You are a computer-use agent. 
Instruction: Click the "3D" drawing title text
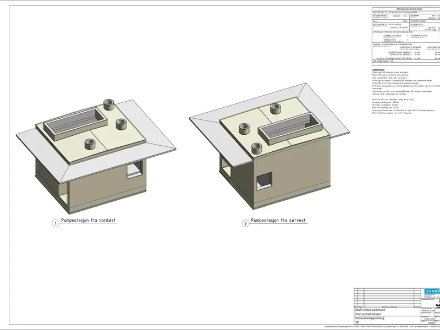357,322
